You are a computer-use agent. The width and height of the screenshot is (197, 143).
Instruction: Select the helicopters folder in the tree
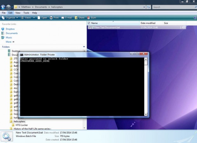(19, 121)
